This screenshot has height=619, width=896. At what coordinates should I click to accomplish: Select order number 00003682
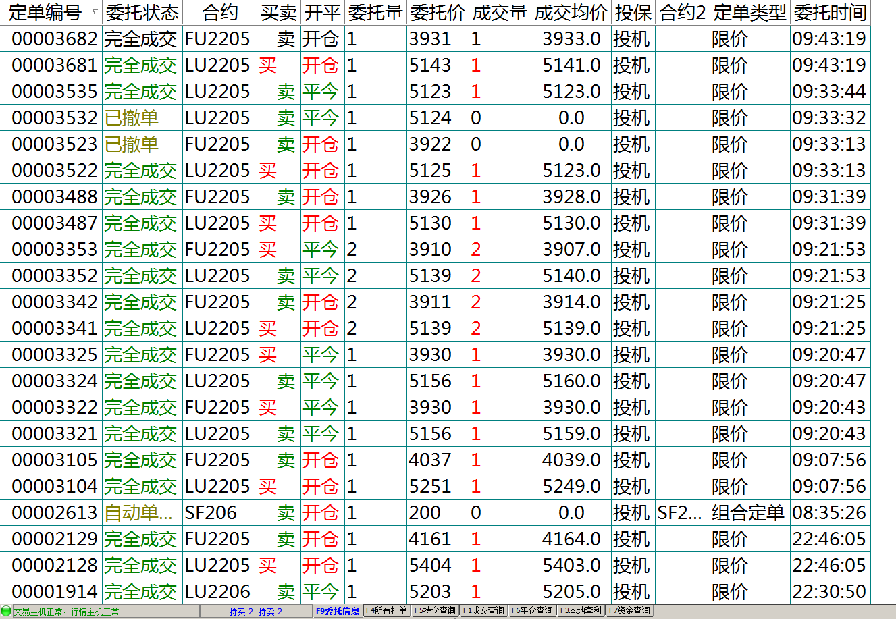tap(55, 39)
